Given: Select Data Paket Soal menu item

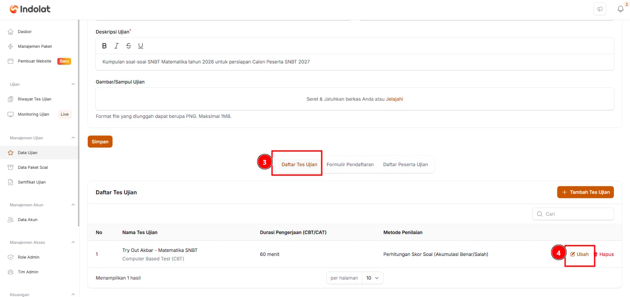Looking at the screenshot, I should [39, 167].
